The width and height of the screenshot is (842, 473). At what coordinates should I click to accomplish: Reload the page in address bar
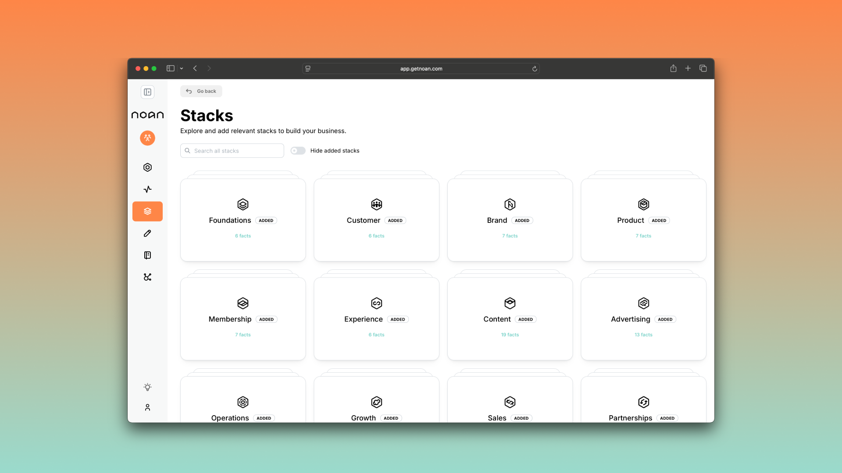(x=535, y=69)
